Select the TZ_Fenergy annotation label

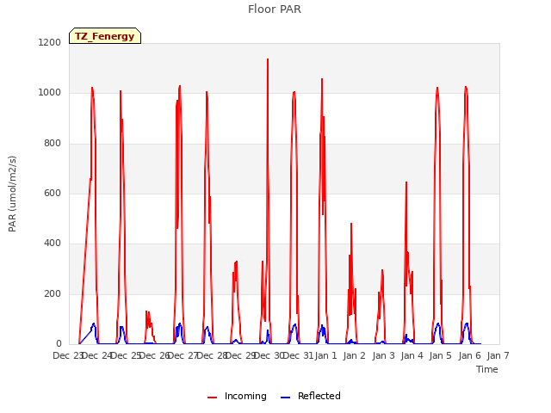click(x=105, y=36)
